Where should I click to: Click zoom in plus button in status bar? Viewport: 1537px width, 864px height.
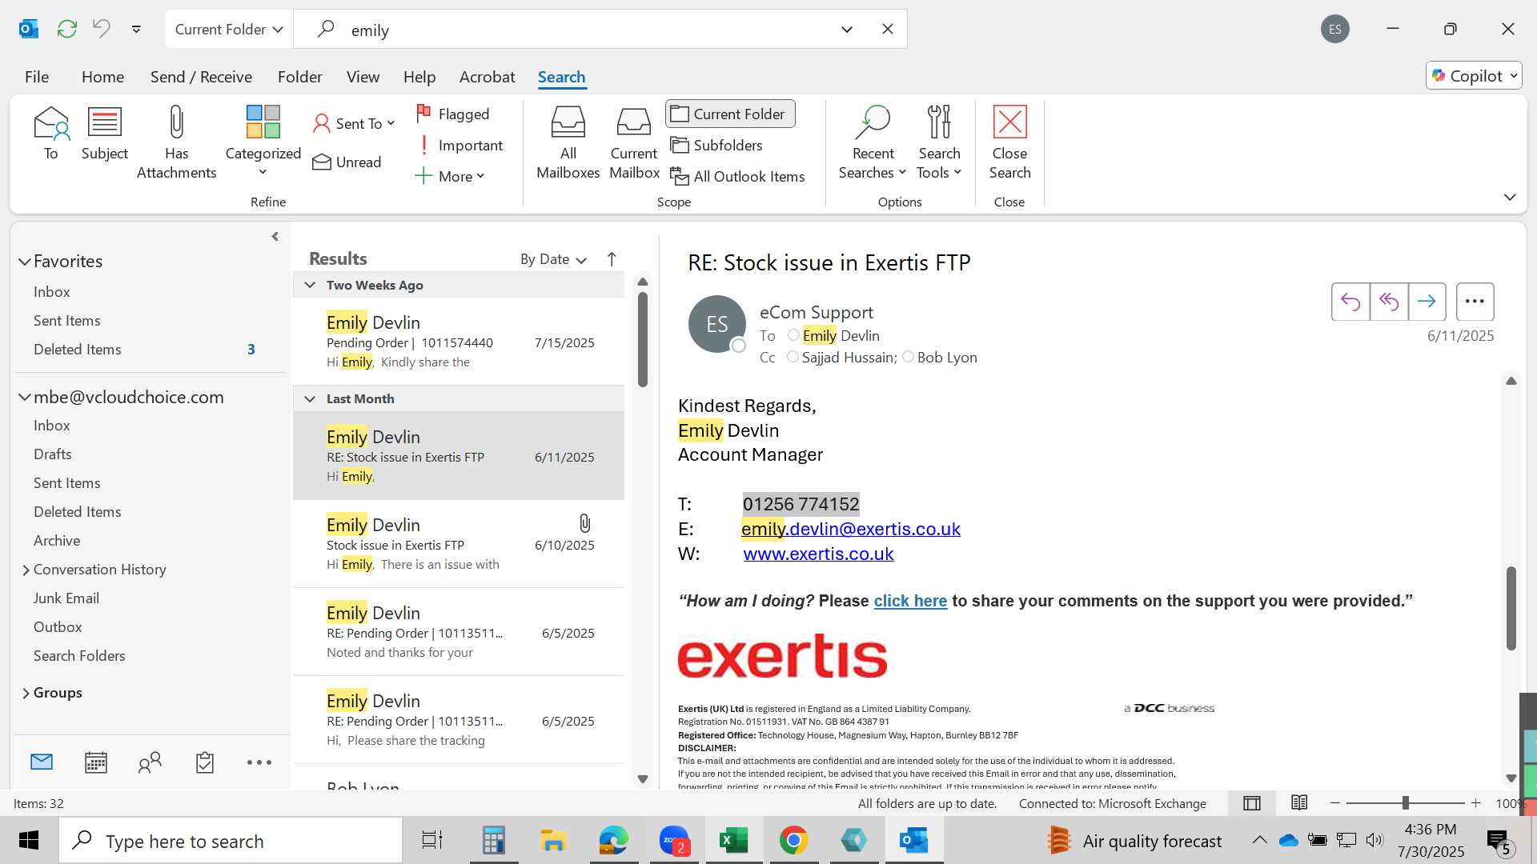point(1475,802)
